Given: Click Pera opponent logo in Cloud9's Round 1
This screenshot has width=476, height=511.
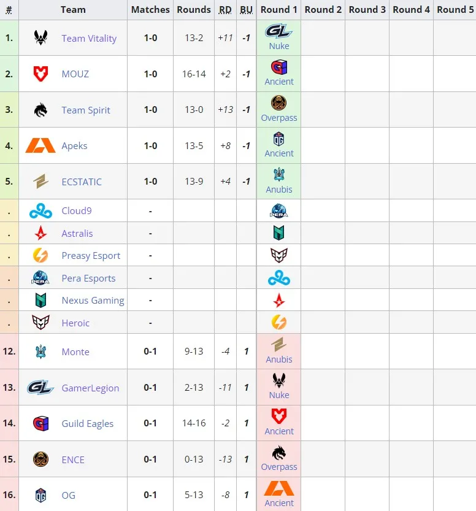Looking at the screenshot, I should (x=279, y=210).
